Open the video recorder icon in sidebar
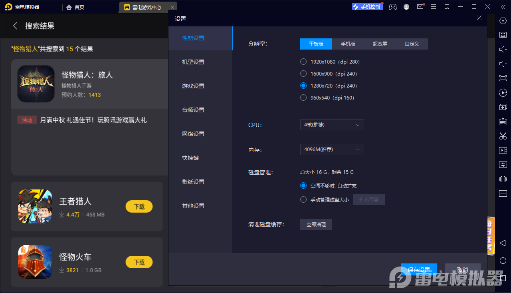The width and height of the screenshot is (511, 293). (503, 150)
